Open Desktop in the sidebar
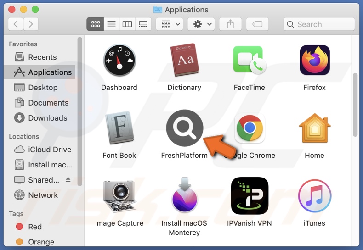Image resolution: width=363 pixels, height=250 pixels. [40, 88]
